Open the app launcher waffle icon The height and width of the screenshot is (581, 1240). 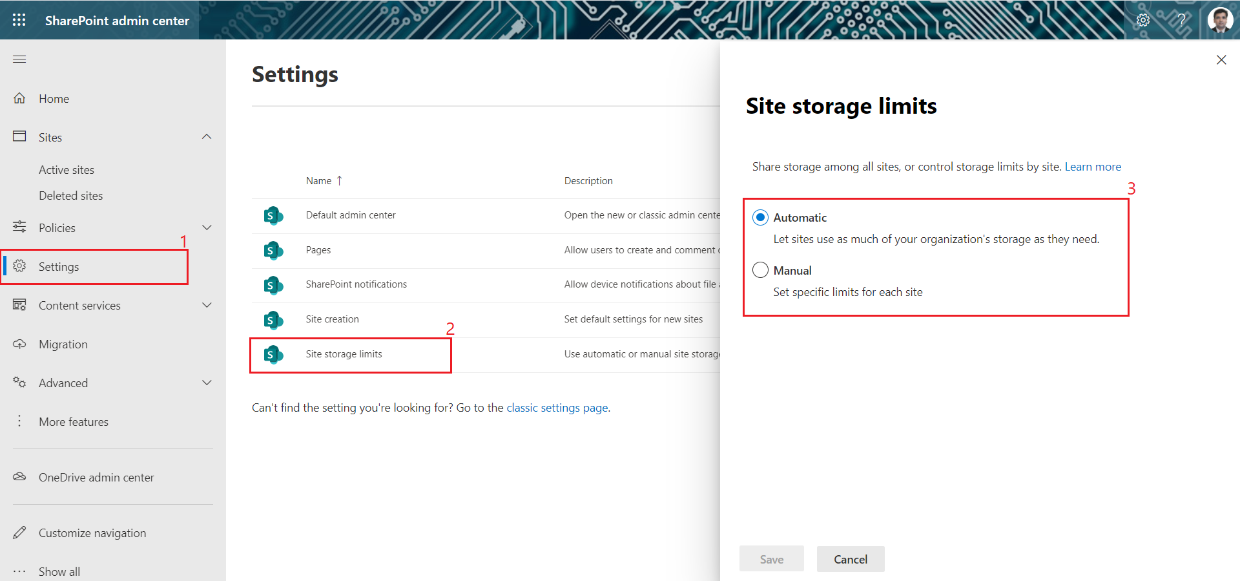(x=19, y=20)
